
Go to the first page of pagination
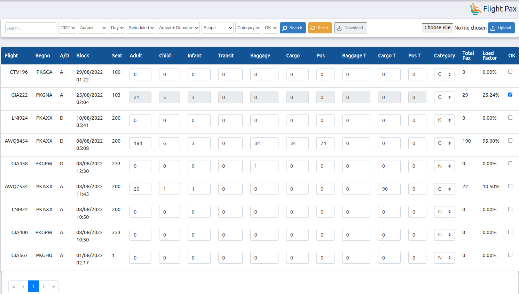14,286
